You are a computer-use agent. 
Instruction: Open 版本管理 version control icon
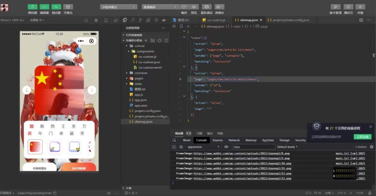pyautogui.click(x=336, y=7)
